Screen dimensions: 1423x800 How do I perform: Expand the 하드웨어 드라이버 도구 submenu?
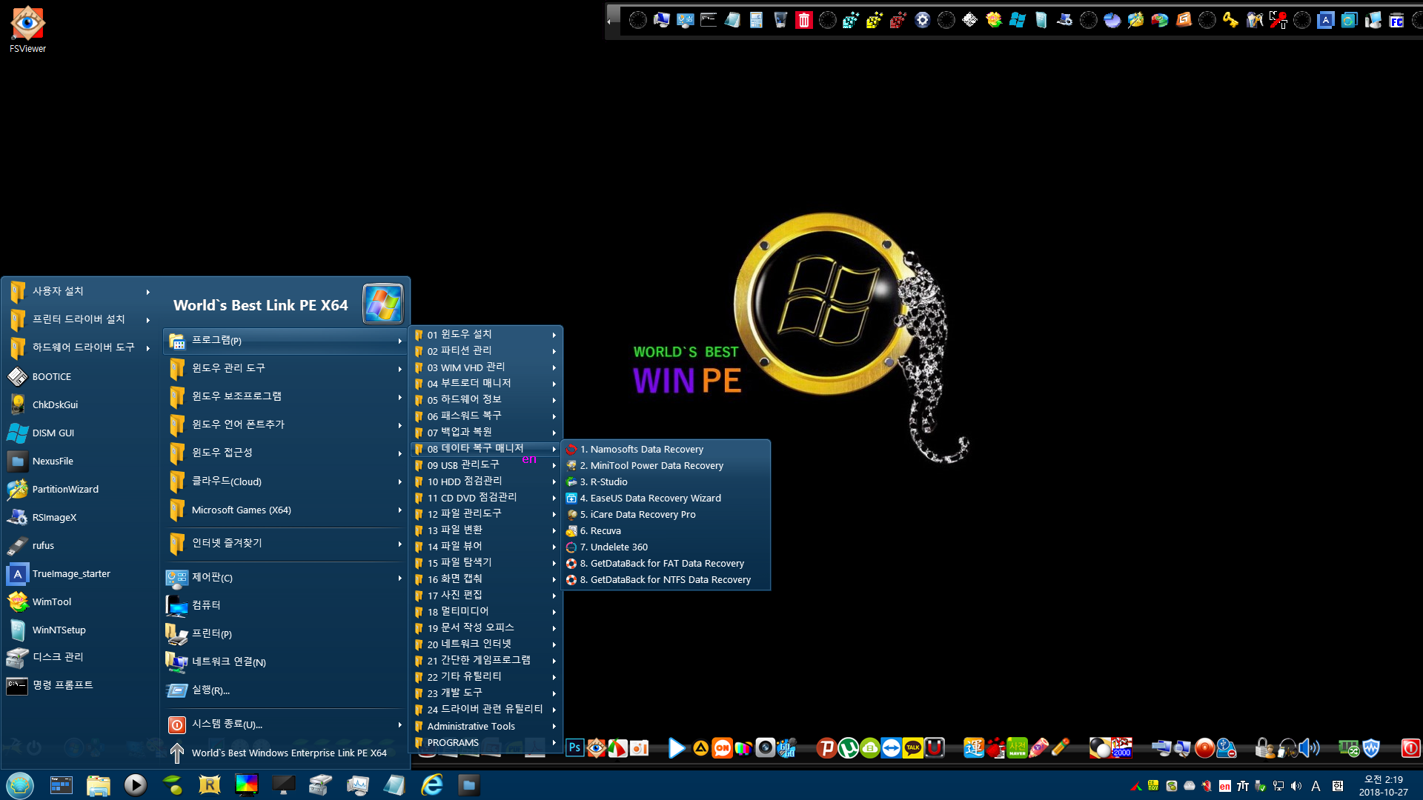pyautogui.click(x=80, y=348)
